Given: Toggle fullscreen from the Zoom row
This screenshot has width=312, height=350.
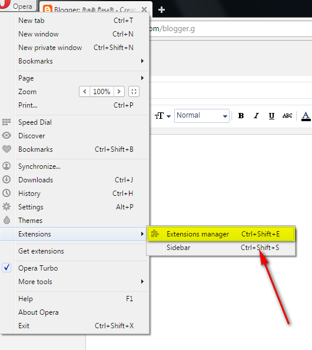Looking at the screenshot, I should (x=134, y=92).
